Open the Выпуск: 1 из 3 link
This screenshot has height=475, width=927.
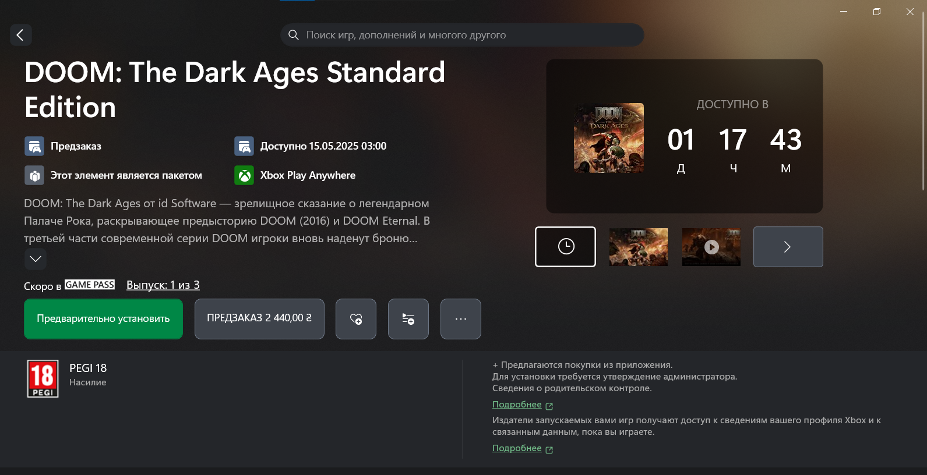[x=163, y=285]
